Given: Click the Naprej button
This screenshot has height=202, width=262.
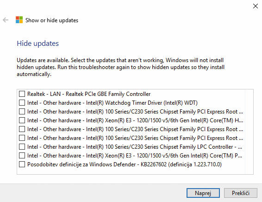Looking at the screenshot, I should click(x=203, y=193).
